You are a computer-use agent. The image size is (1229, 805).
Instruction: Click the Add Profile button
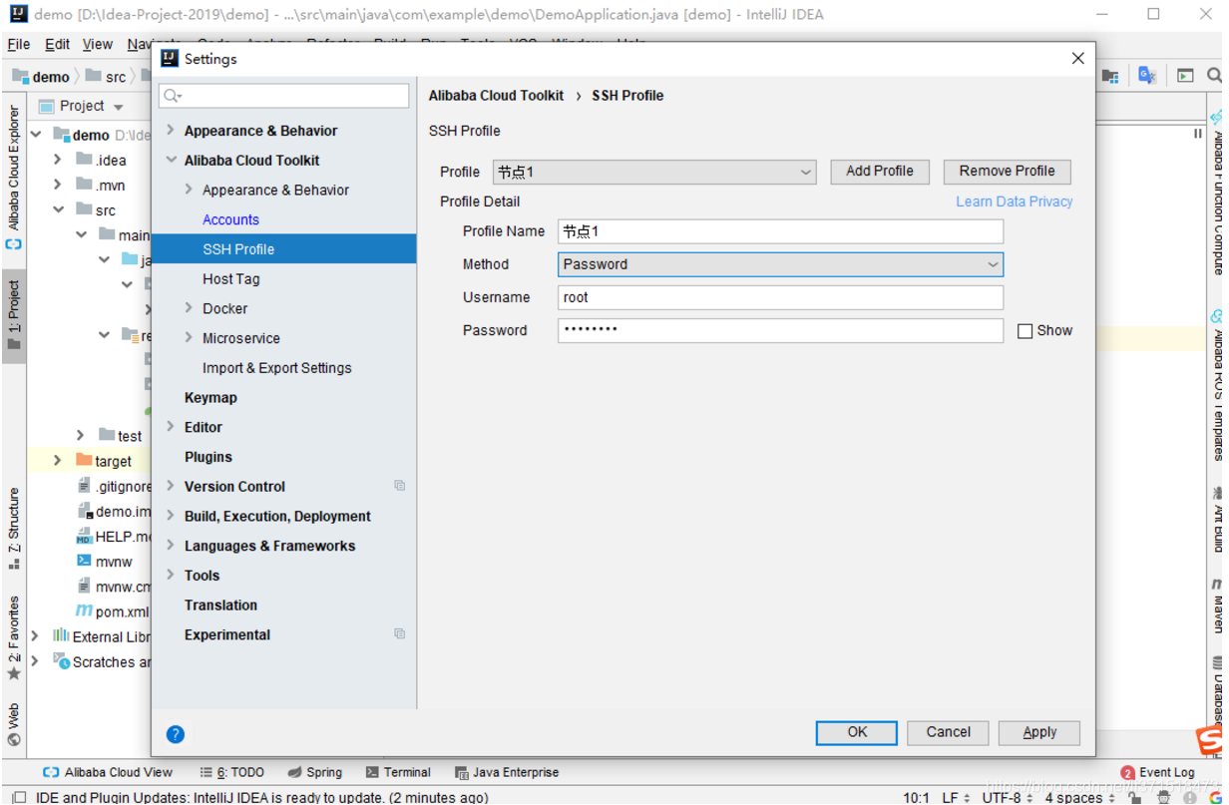(880, 172)
